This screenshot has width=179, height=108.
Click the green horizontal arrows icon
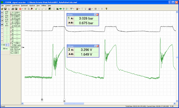click(x=61, y=9)
